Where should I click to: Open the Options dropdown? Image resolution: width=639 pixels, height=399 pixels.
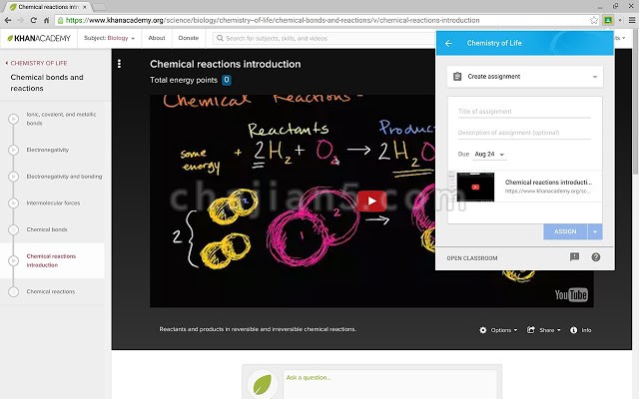pyautogui.click(x=503, y=330)
